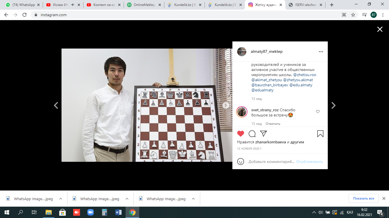
Task: Switch to the WhatsApp tab
Action: [23, 5]
